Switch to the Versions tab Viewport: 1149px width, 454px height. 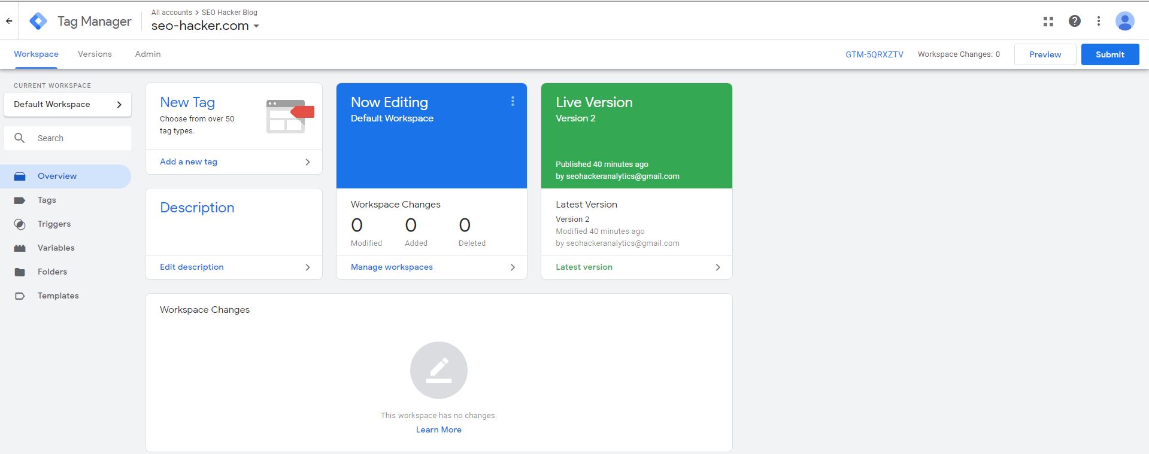pos(95,54)
